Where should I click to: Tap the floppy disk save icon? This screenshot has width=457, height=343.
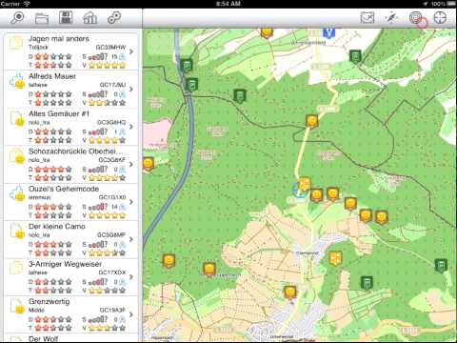tap(66, 18)
